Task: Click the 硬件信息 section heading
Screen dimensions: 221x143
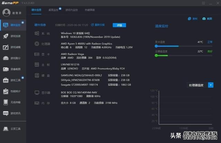Action: pos(40,25)
